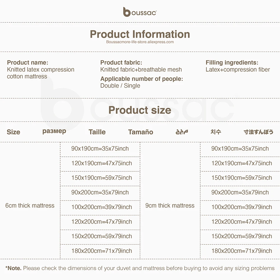Select the French Taille size header
This screenshot has height=280, width=280.
(x=97, y=132)
